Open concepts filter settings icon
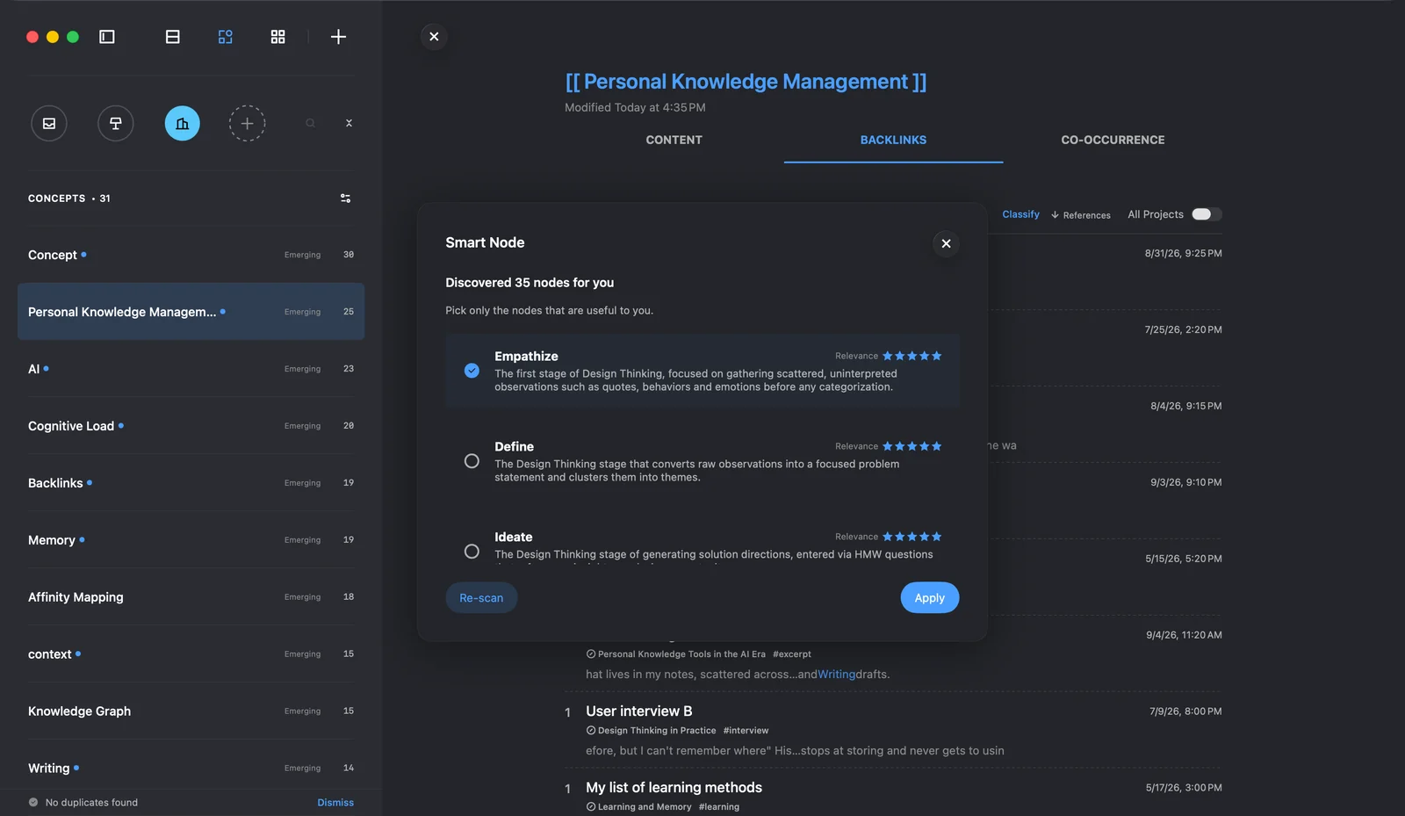Screen dimensions: 1405x816 point(345,199)
